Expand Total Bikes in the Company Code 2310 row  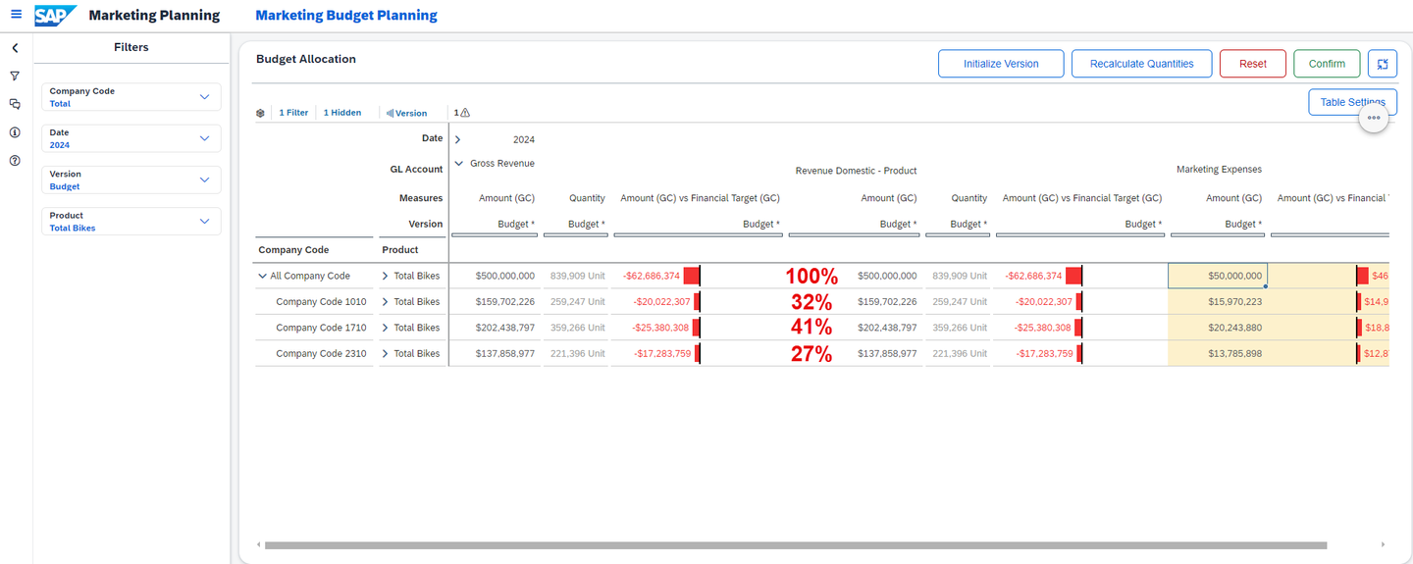tap(386, 353)
